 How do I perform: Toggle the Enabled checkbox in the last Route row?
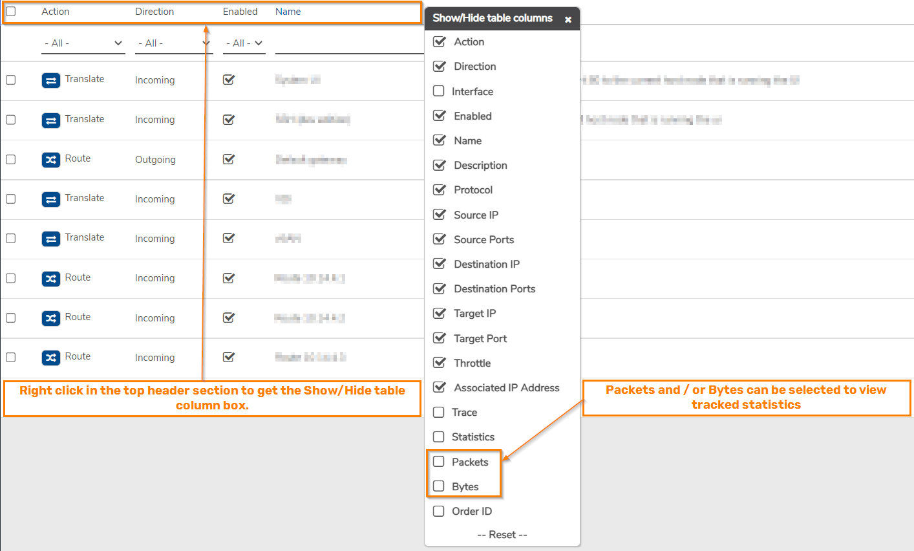click(229, 357)
